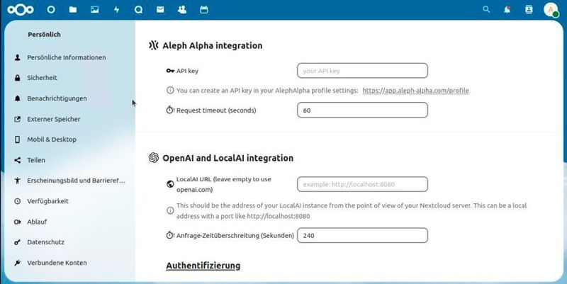567x284 pixels.
Task: Click the Aleph Alpha integration heading icon
Action: (x=154, y=45)
